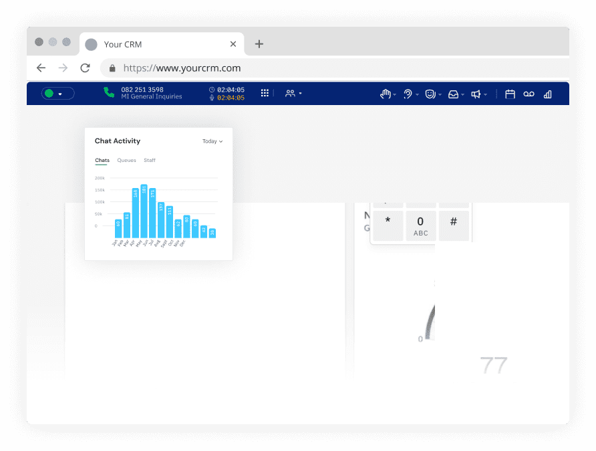Open the bar chart statistics icon

point(548,94)
